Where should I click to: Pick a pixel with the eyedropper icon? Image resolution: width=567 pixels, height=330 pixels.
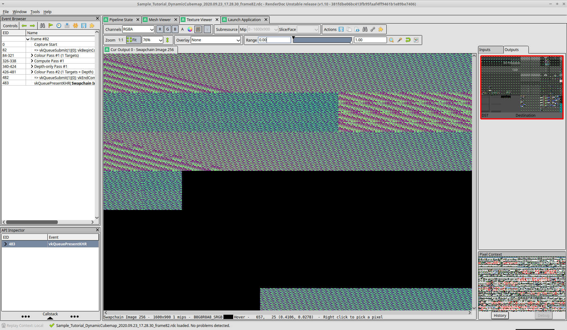pyautogui.click(x=399, y=40)
